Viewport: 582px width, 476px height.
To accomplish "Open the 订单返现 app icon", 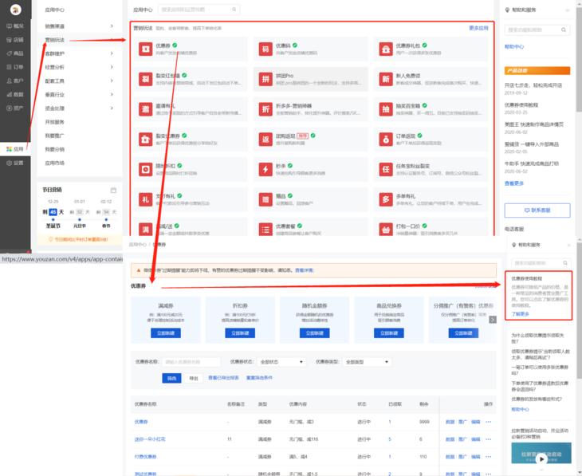I will click(386, 140).
